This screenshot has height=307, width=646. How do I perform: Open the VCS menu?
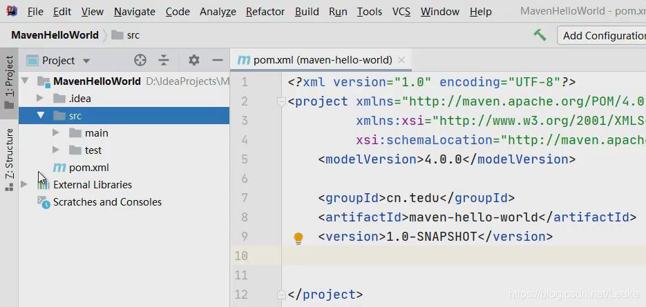[401, 12]
